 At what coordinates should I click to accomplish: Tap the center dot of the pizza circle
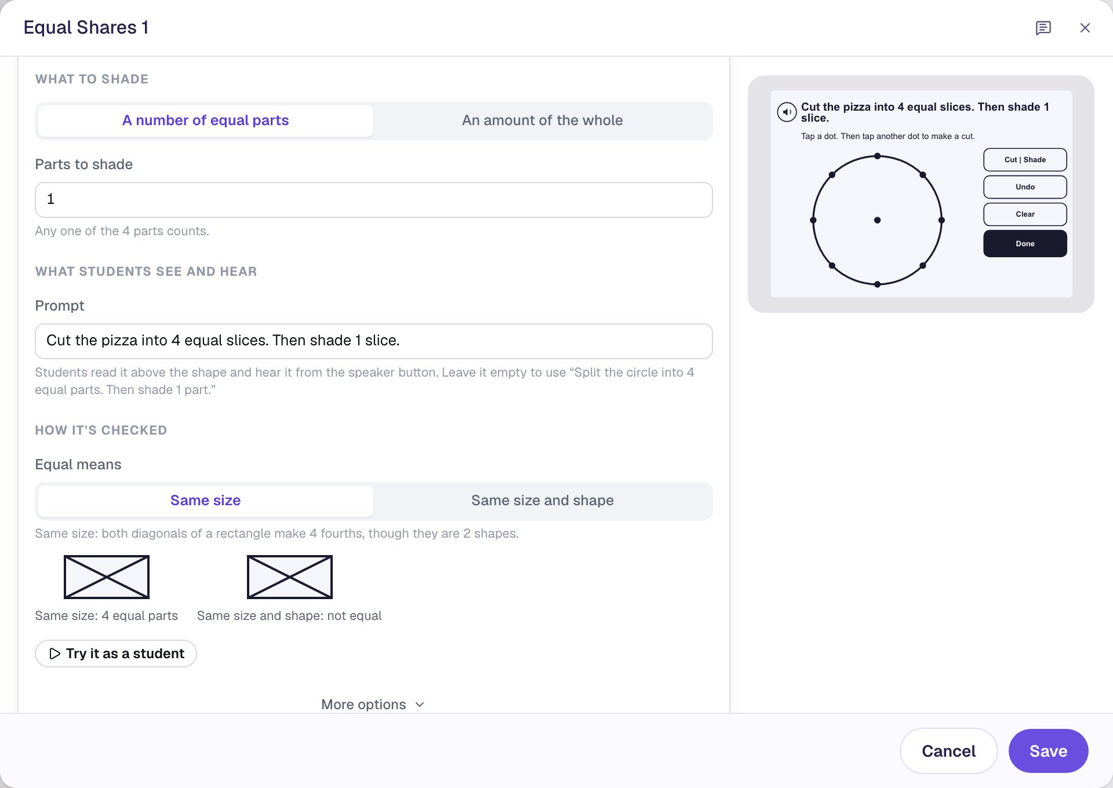[x=877, y=220]
